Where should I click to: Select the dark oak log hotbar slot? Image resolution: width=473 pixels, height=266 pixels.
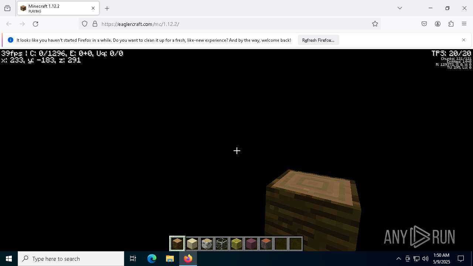tap(177, 244)
